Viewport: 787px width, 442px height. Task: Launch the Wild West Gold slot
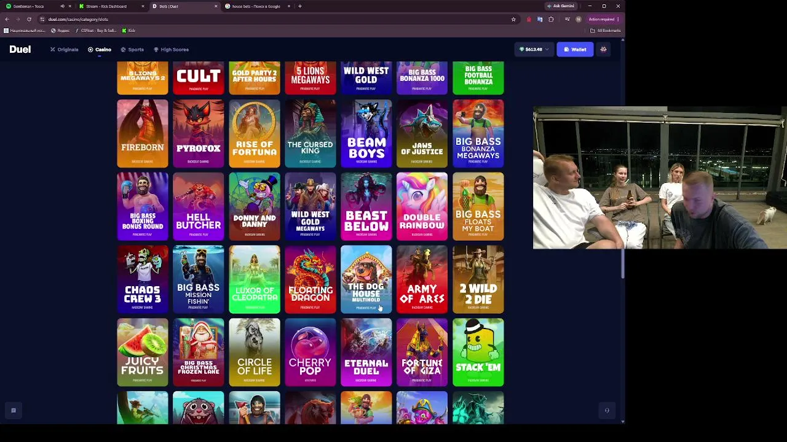pyautogui.click(x=366, y=78)
